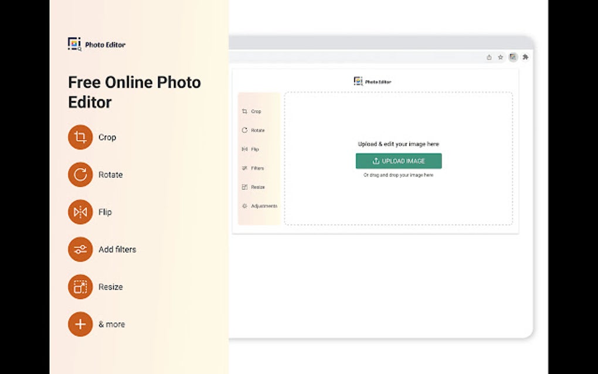The width and height of the screenshot is (598, 374).
Task: Click the Photo Editor title inside the mockup window
Action: (x=373, y=81)
